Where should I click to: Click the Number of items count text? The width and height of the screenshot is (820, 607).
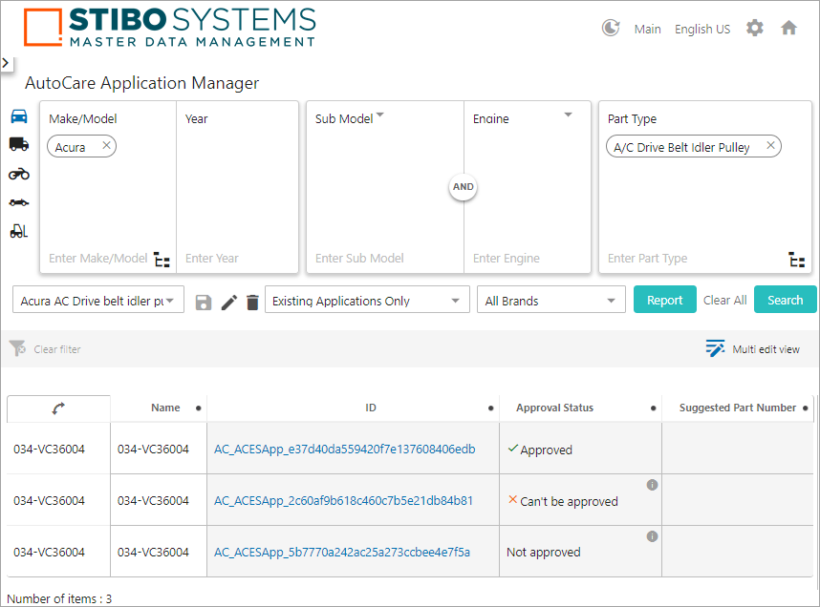click(59, 598)
